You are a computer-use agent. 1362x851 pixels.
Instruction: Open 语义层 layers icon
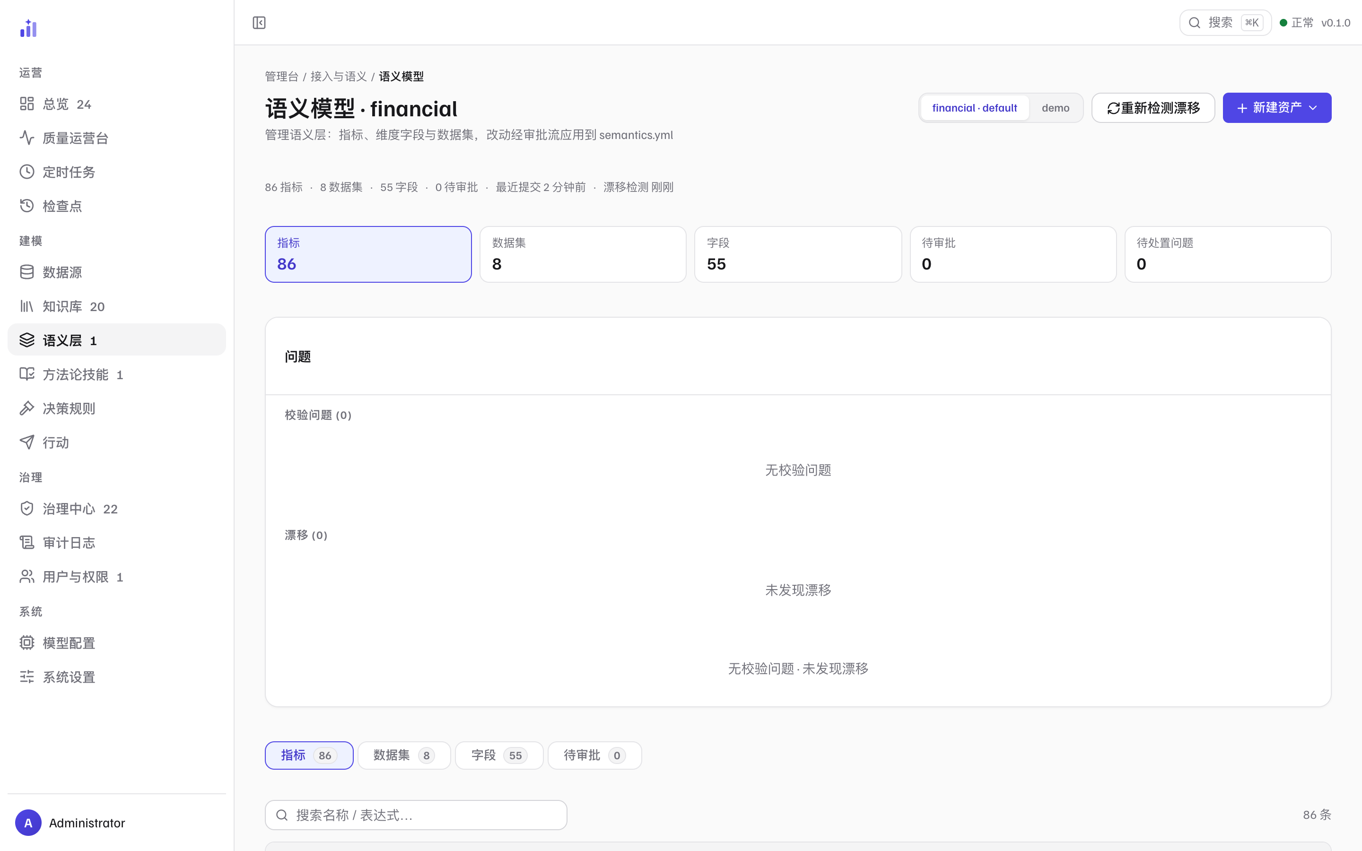(27, 340)
